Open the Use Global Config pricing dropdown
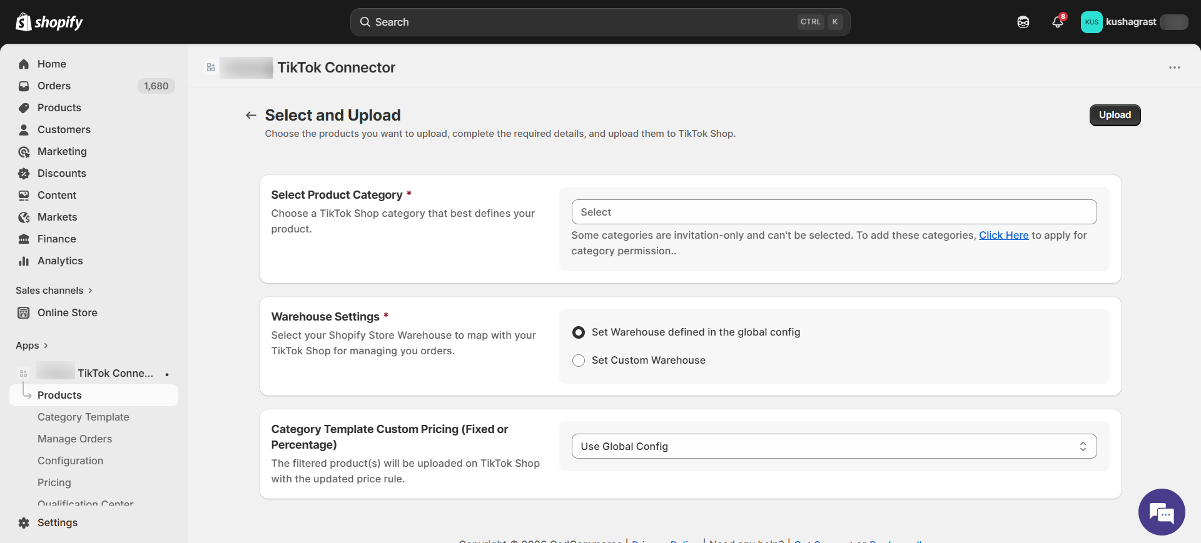Screen dimensions: 1201x543 pos(833,446)
